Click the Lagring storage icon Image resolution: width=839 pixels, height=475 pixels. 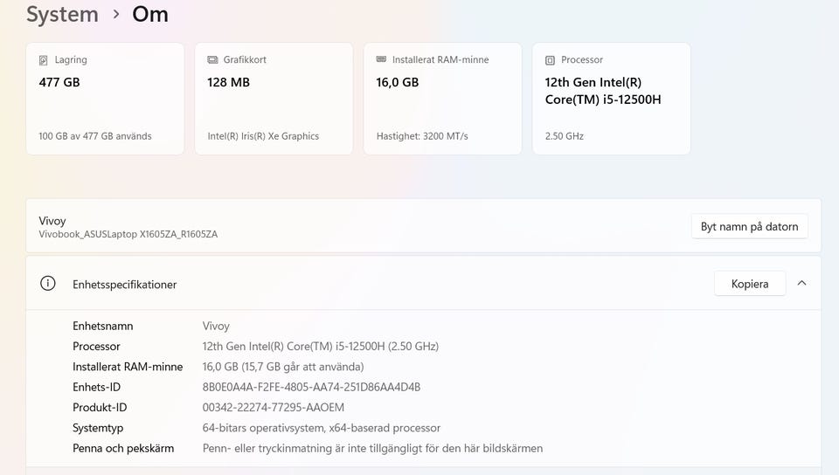pyautogui.click(x=44, y=60)
